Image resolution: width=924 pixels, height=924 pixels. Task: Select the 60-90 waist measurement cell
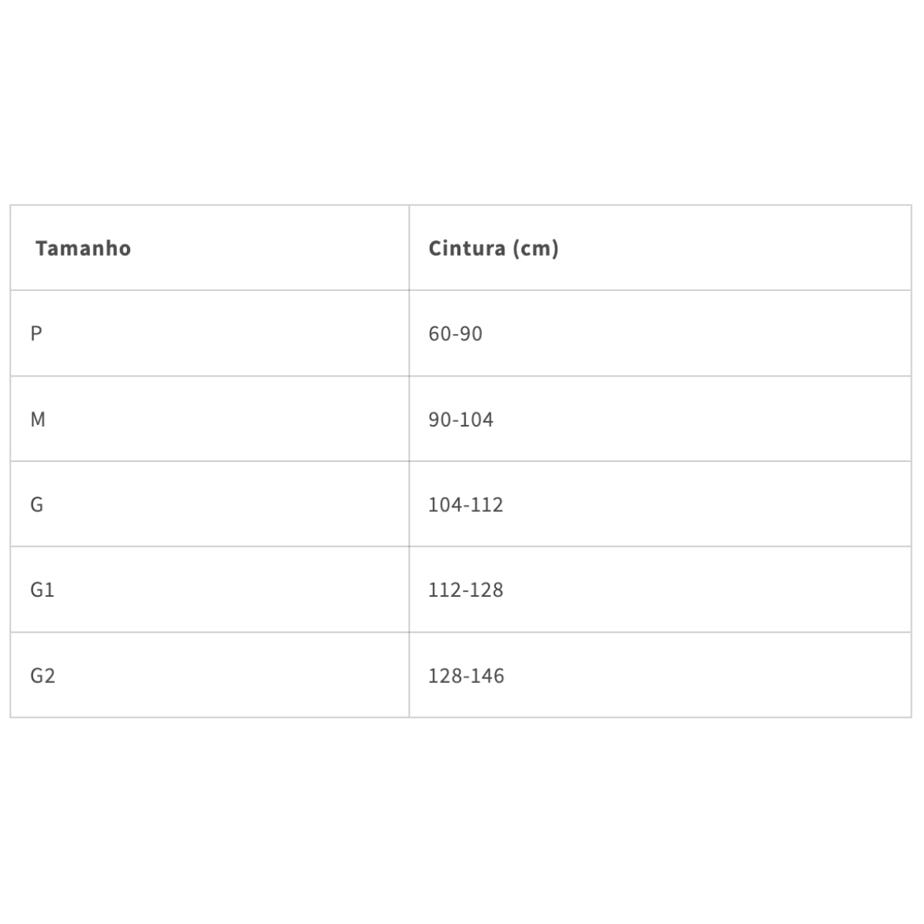(660, 333)
